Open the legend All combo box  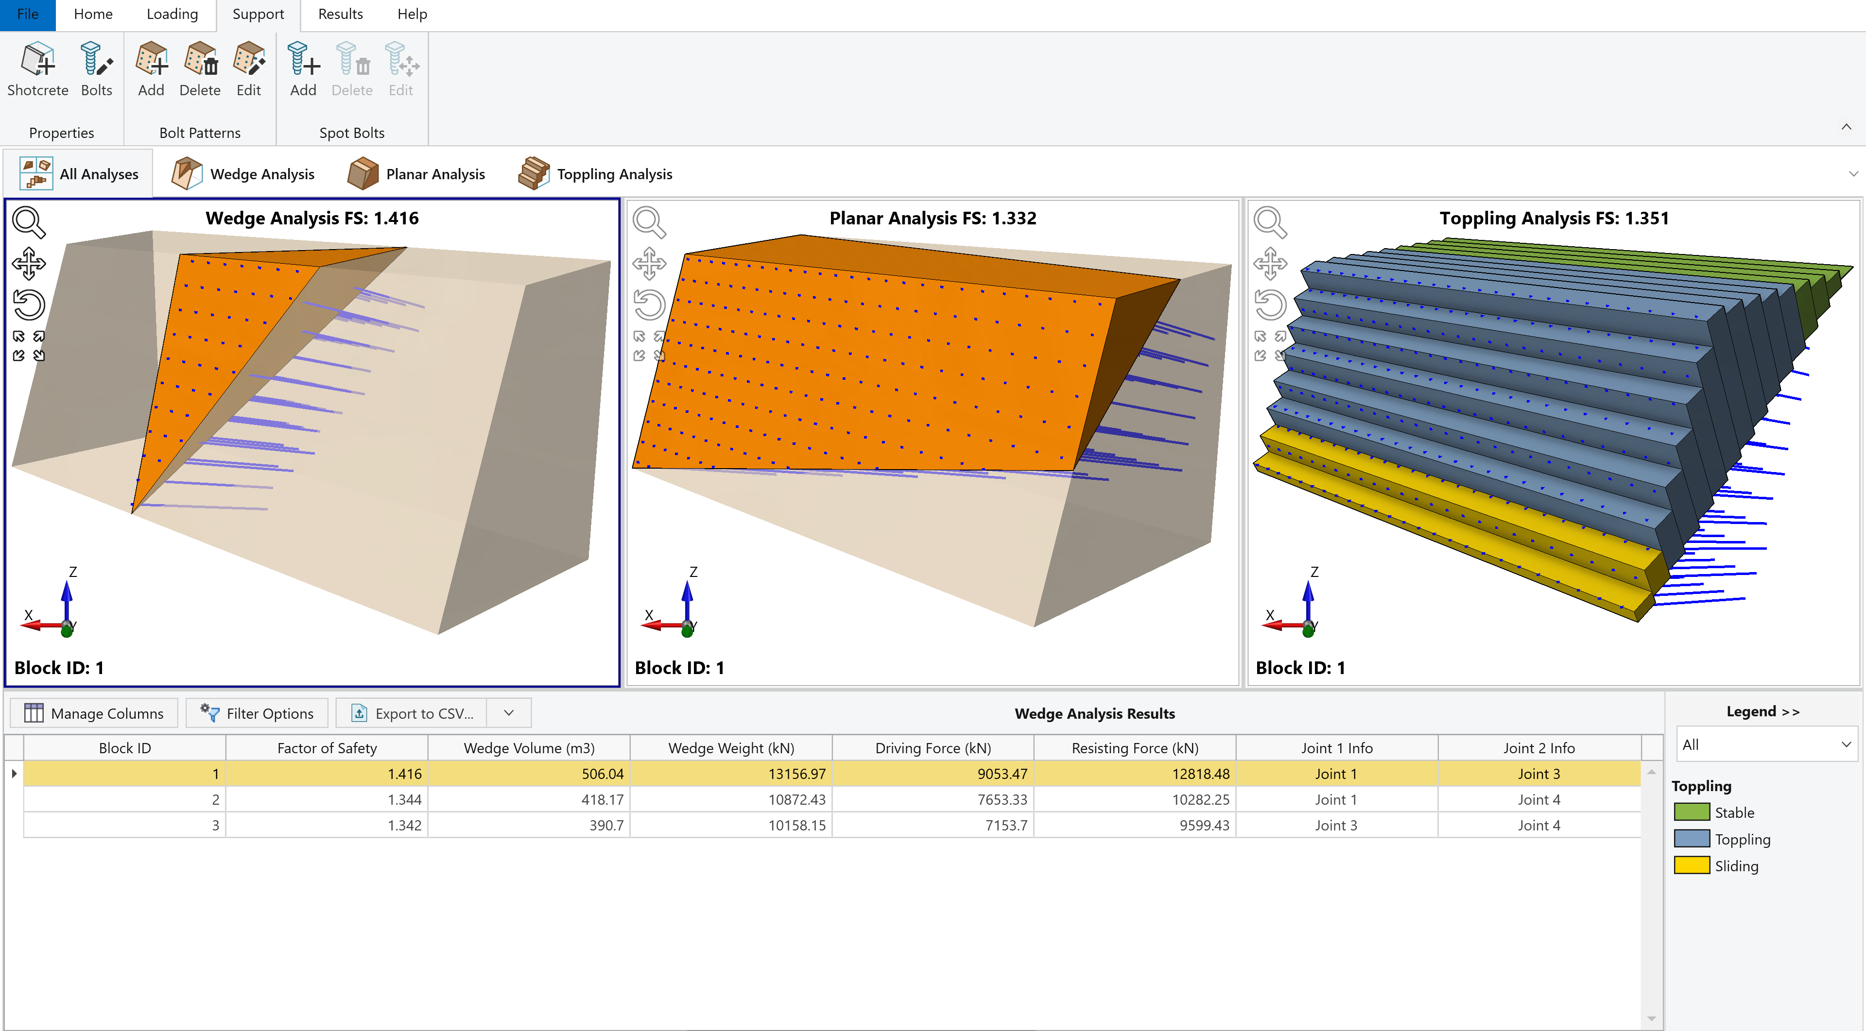(x=1766, y=744)
